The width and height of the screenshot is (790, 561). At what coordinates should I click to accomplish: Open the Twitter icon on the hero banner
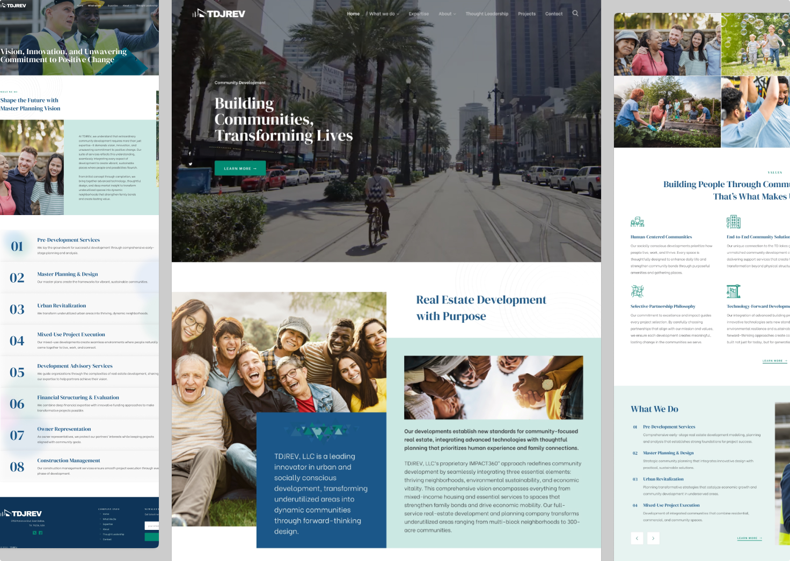[190, 164]
